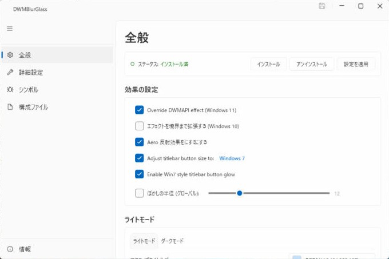Uncheck the Aero 反射効果 checkbox
This screenshot has width=389, height=259.
(139, 142)
